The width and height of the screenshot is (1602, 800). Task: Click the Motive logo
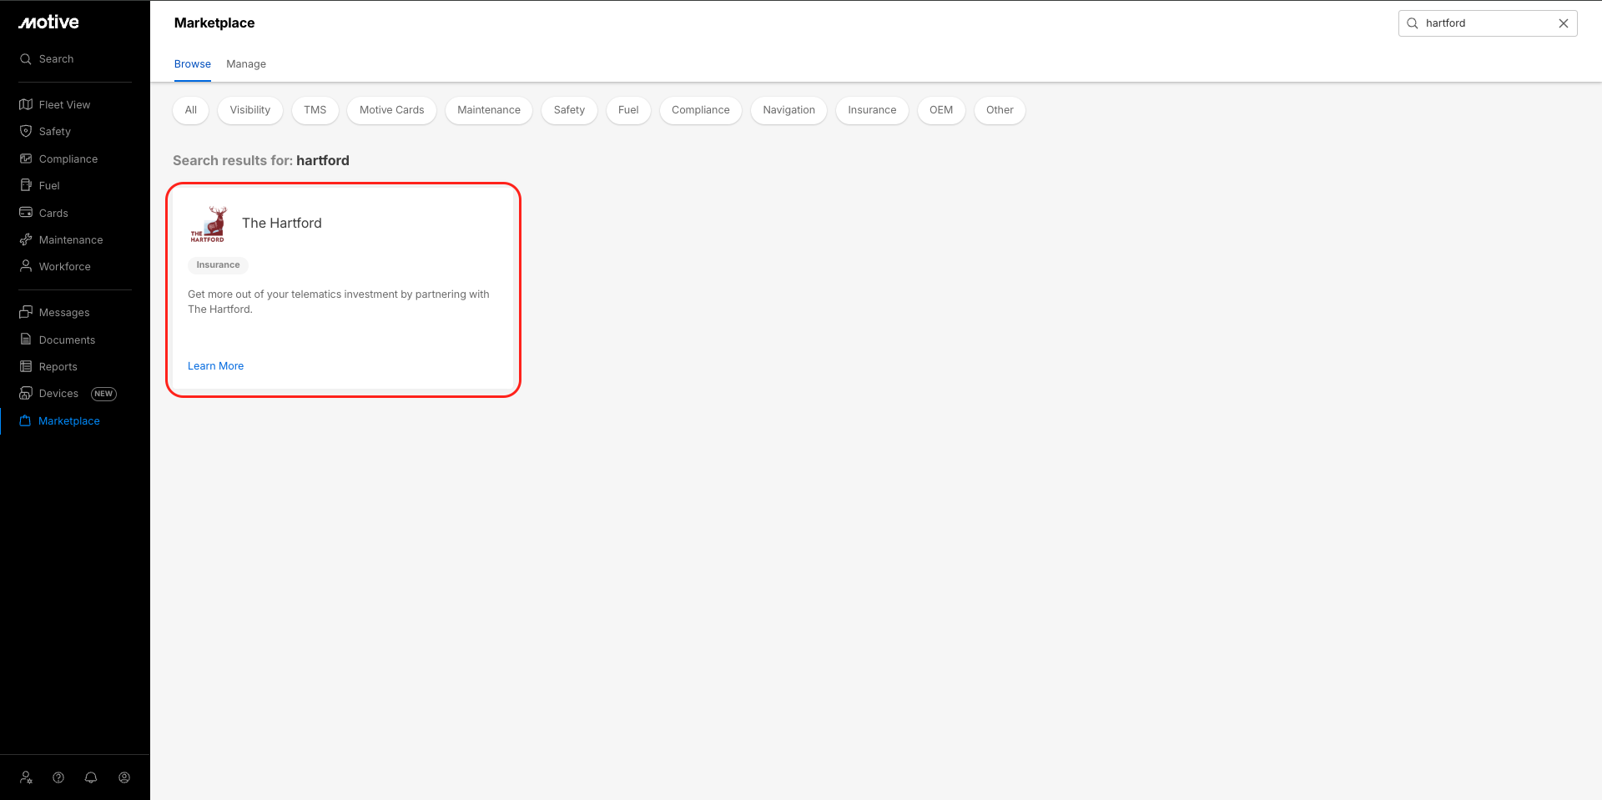(48, 23)
